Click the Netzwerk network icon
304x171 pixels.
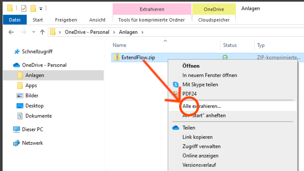(17, 143)
